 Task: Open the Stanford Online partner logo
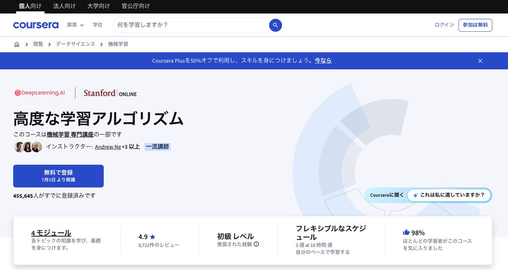110,93
